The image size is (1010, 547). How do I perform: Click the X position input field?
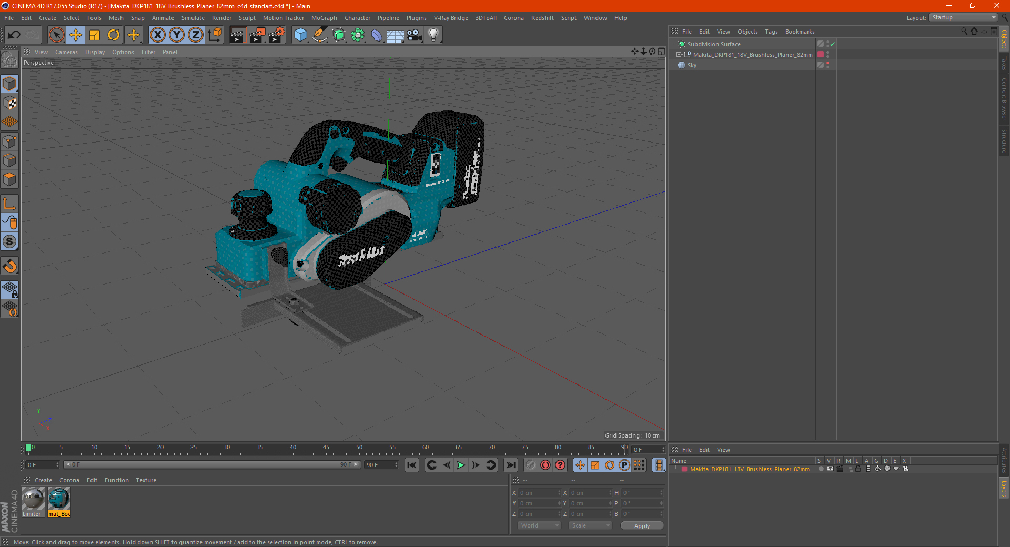point(539,493)
